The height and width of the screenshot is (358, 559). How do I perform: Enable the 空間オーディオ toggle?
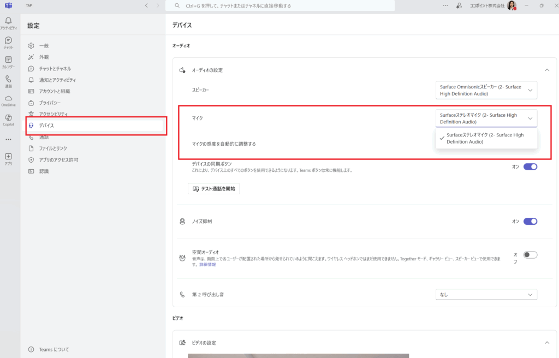530,255
